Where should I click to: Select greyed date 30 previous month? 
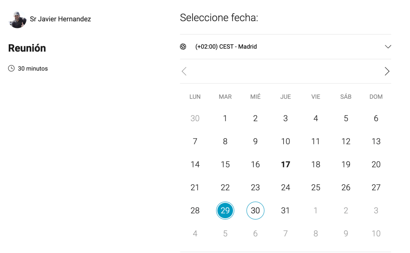[195, 119]
